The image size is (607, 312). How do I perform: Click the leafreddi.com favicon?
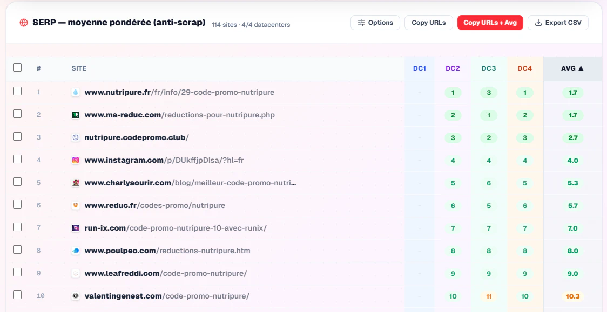pyautogui.click(x=76, y=273)
